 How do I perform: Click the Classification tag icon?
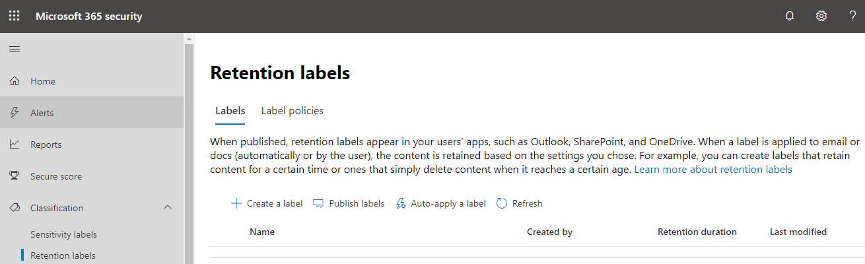(x=14, y=208)
